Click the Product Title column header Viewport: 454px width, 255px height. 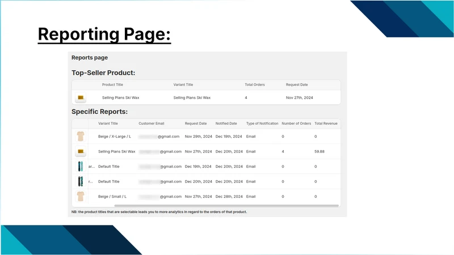[x=112, y=84]
